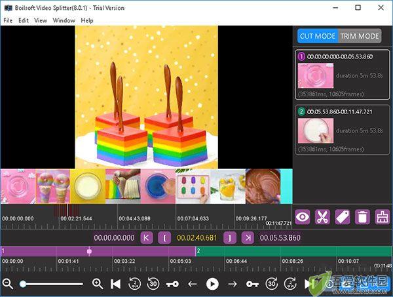Screen dimensions: 393x297
Task: Skip to the beginning of the video
Action: [x=115, y=284]
